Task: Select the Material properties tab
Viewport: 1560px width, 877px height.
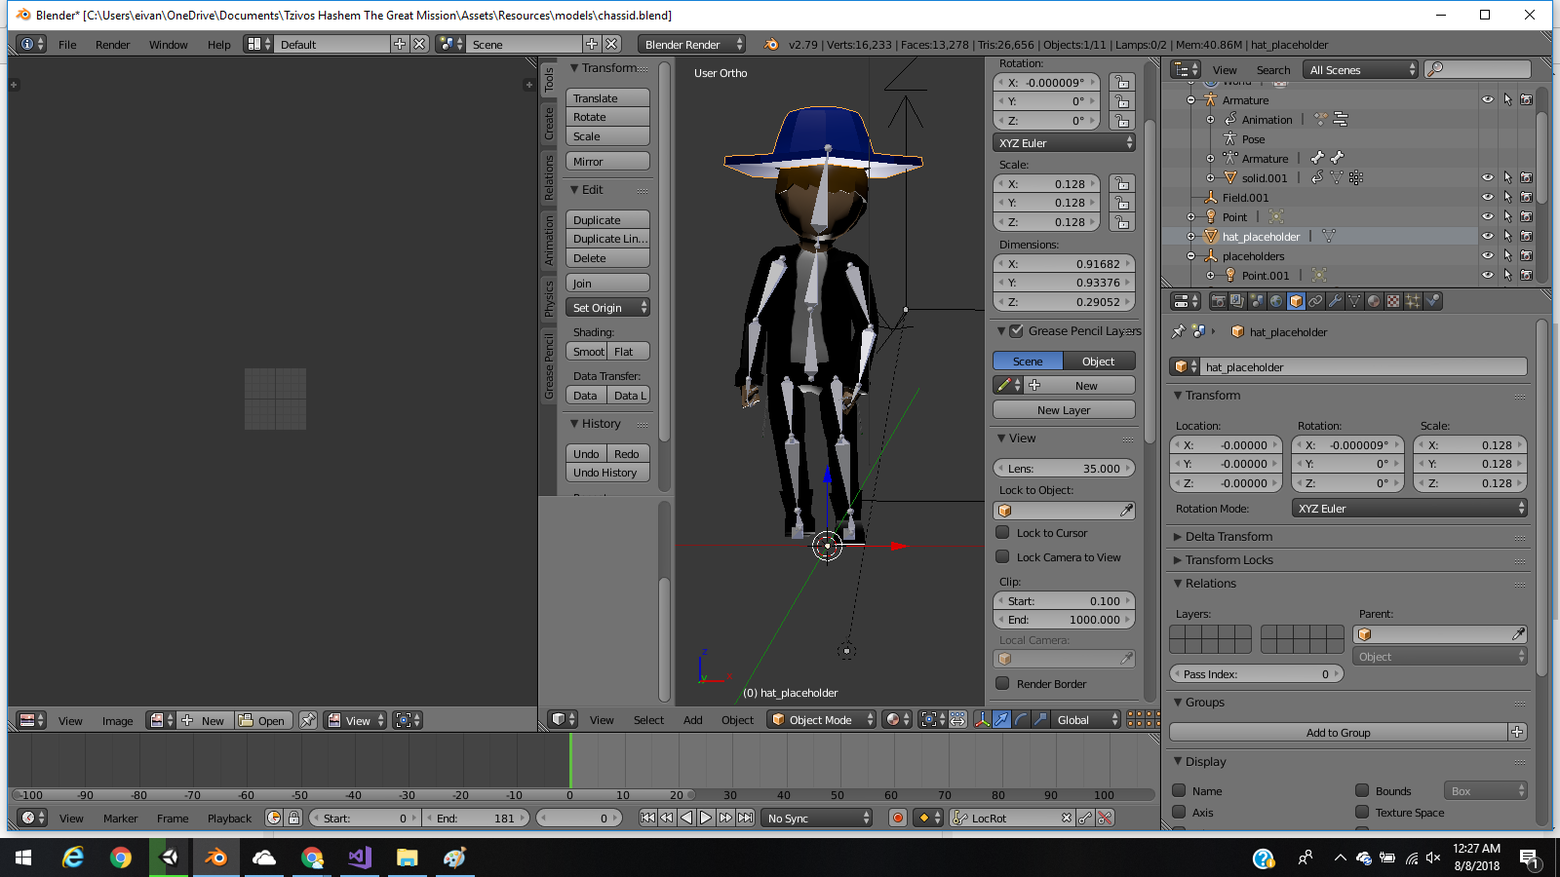Action: (x=1375, y=300)
